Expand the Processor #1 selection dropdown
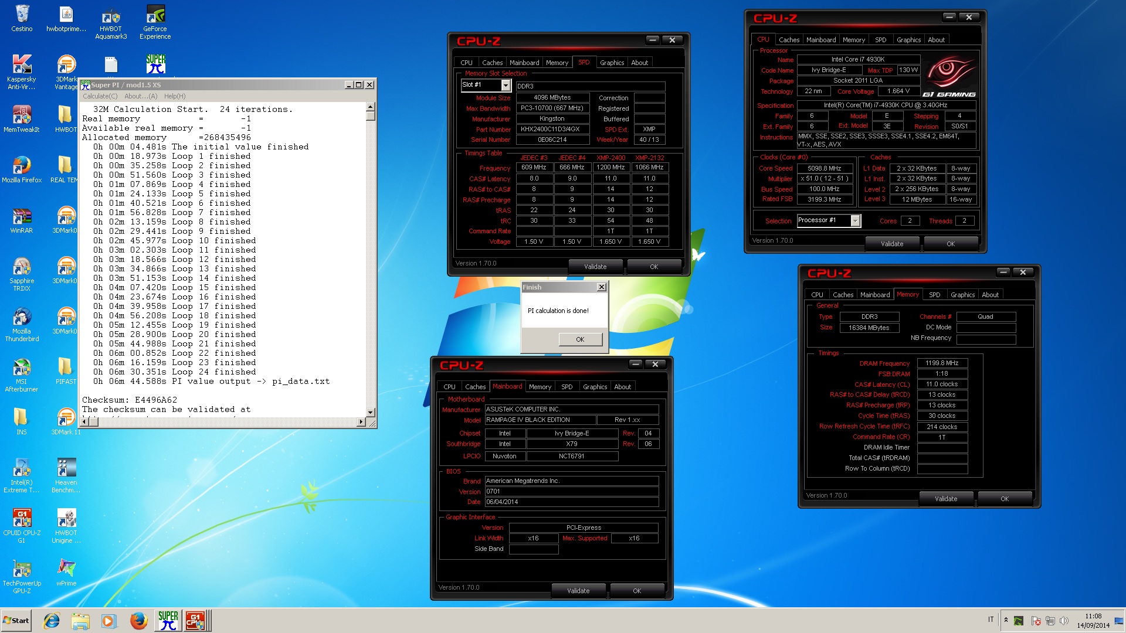Image resolution: width=1126 pixels, height=633 pixels. 855,220
